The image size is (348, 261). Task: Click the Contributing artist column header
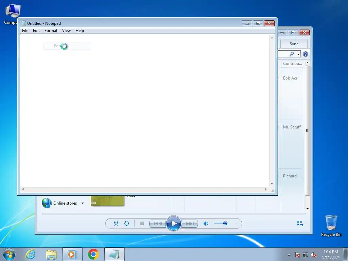(292, 64)
